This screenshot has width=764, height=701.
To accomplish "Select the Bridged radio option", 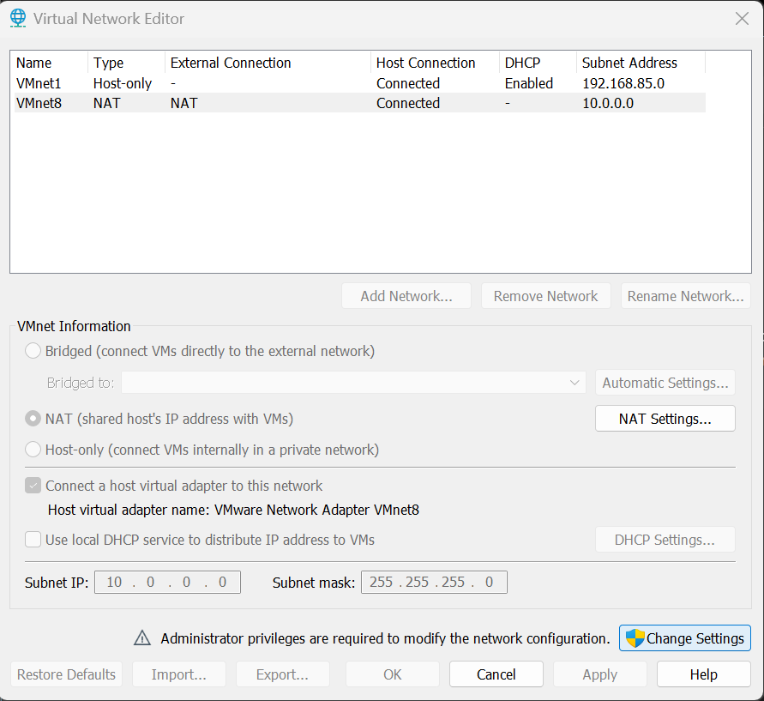I will pyautogui.click(x=33, y=351).
